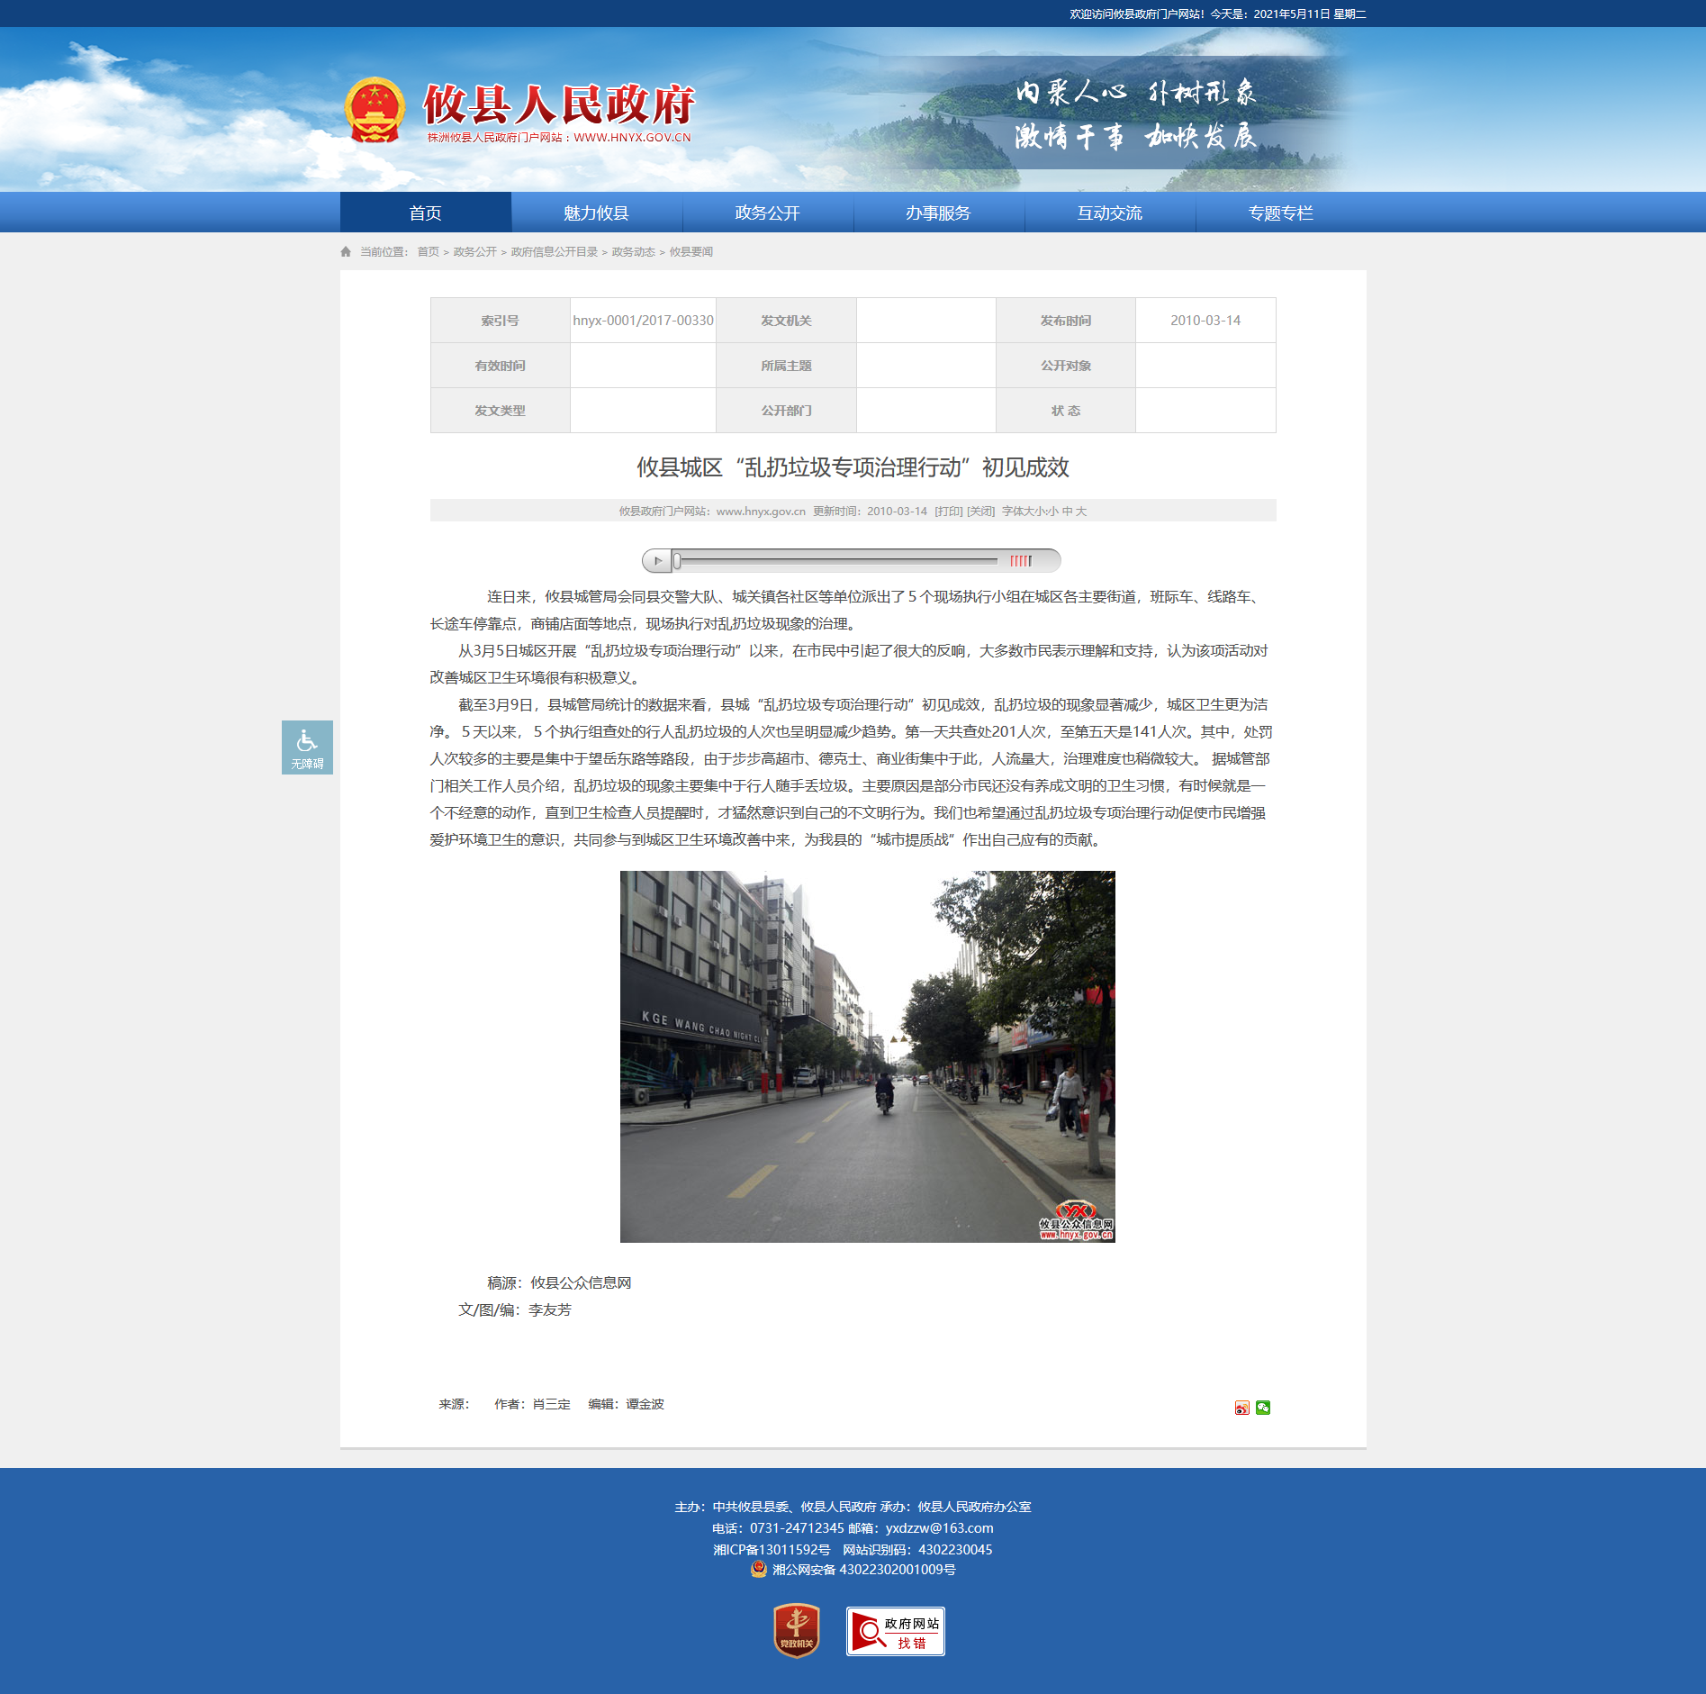1706x1694 pixels.
Task: Set font size to 大
Action: click(x=1081, y=511)
